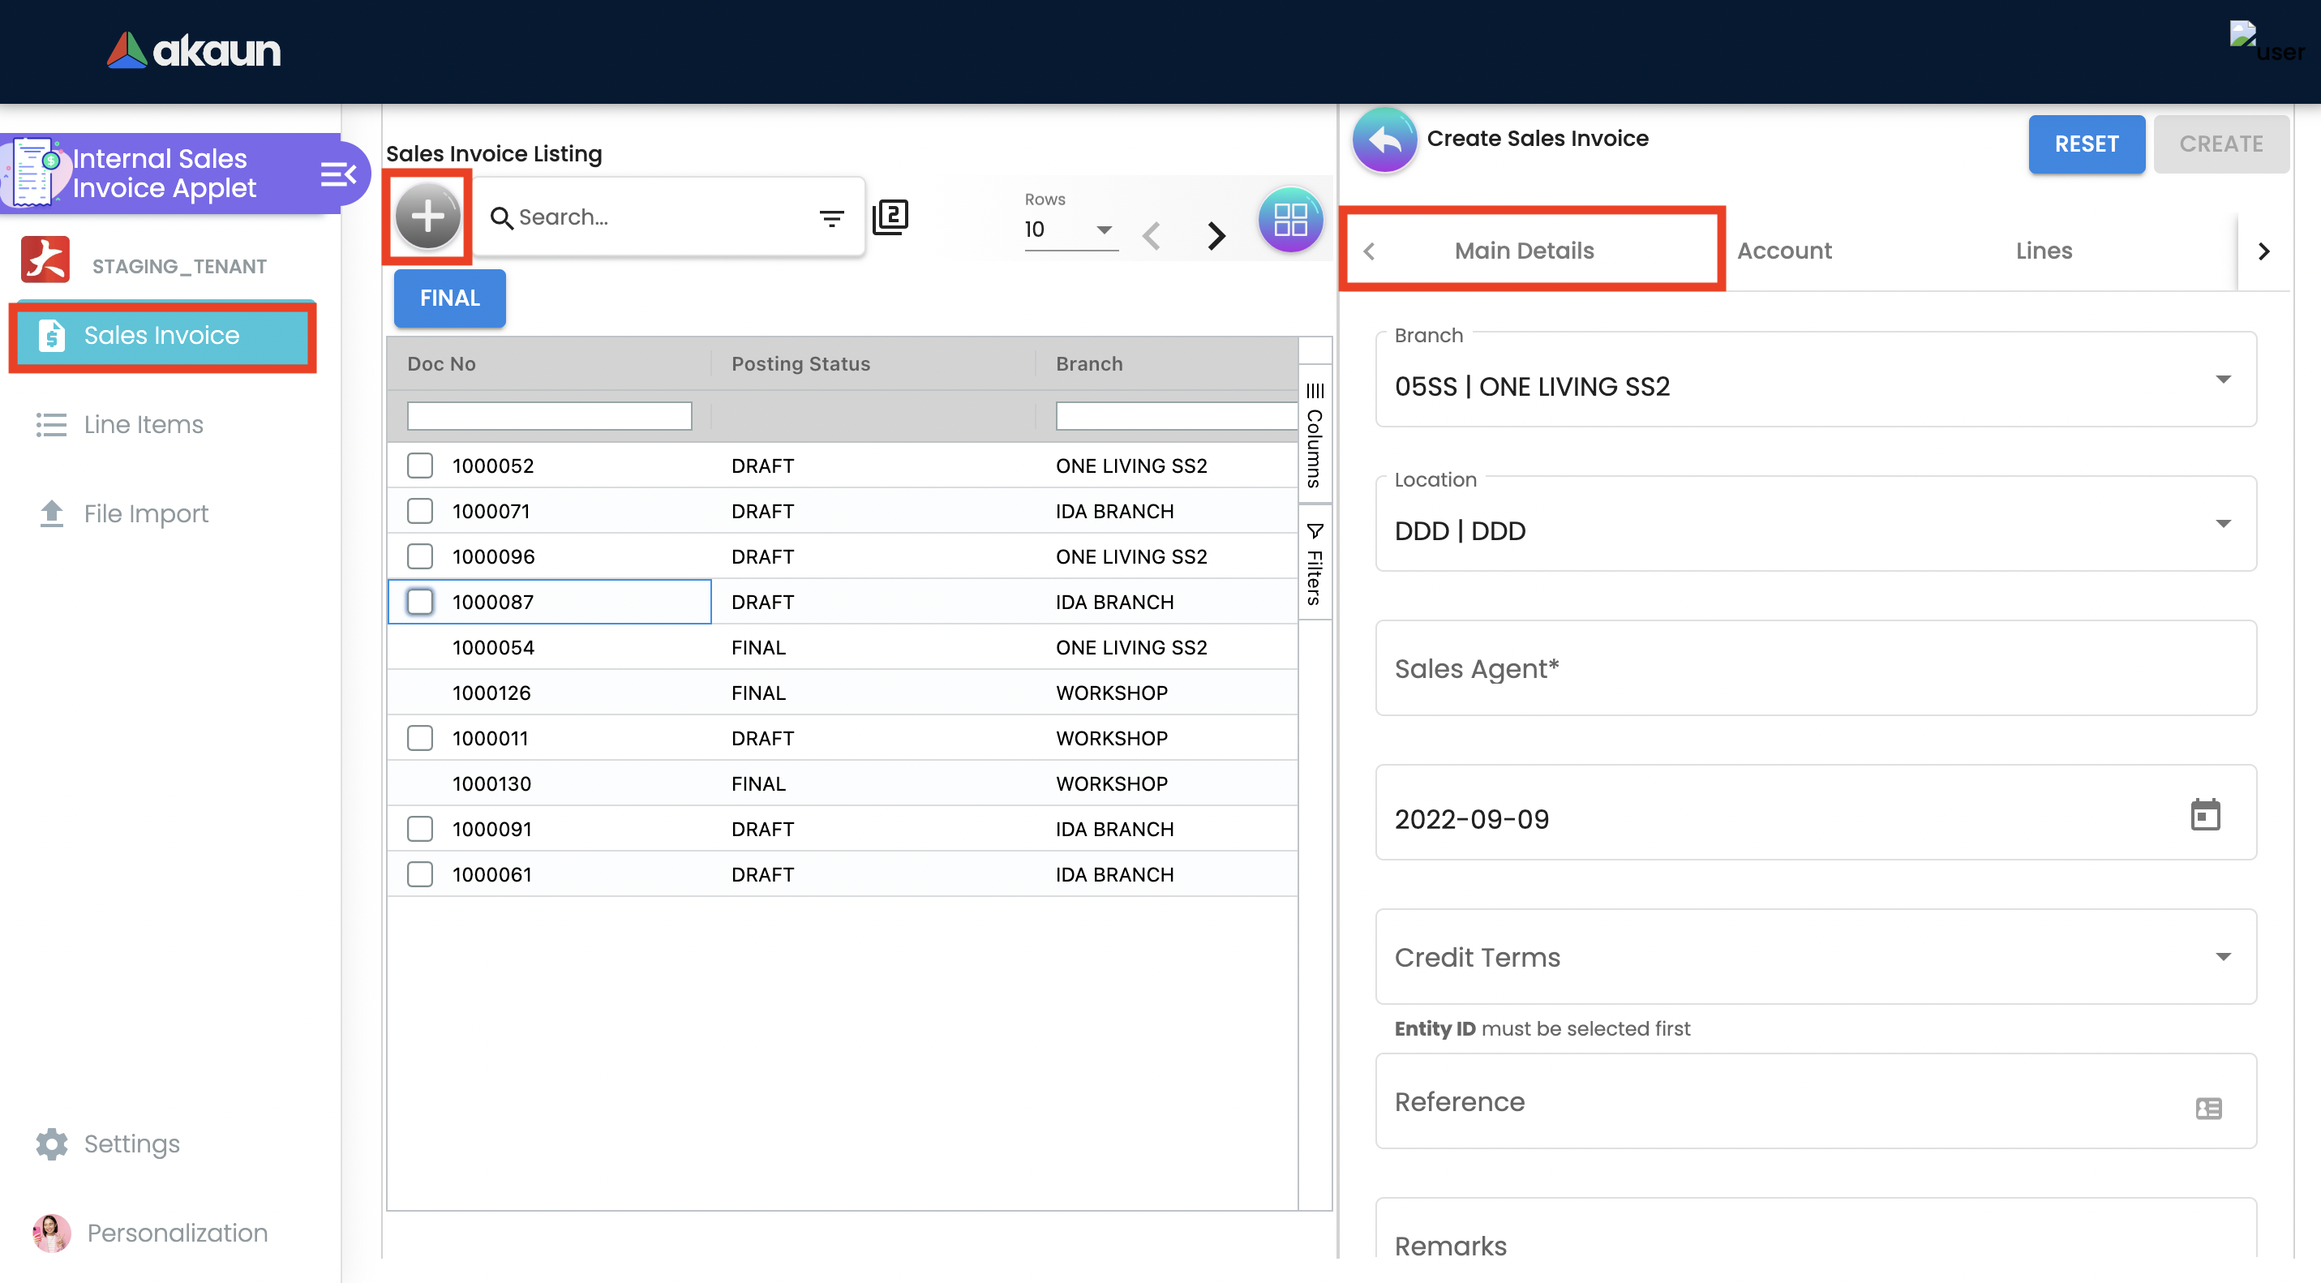Expand the Branch dropdown

pyautogui.click(x=2222, y=380)
